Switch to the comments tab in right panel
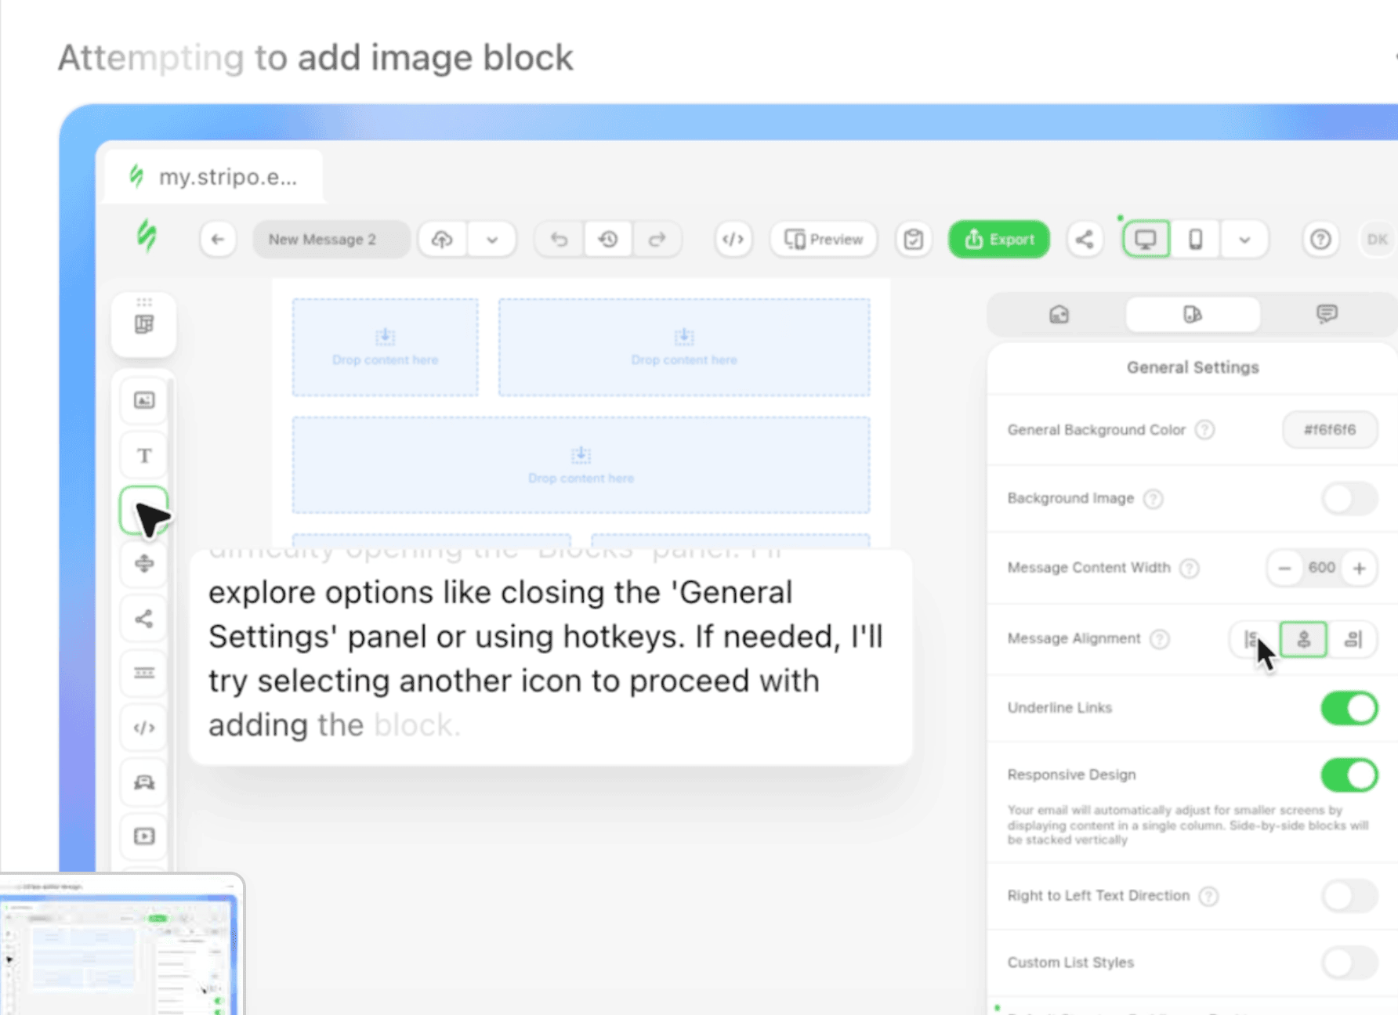Screen dimensions: 1398x1015 1327,314
